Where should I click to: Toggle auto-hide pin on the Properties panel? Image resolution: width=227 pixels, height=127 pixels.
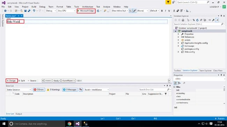[221, 75]
